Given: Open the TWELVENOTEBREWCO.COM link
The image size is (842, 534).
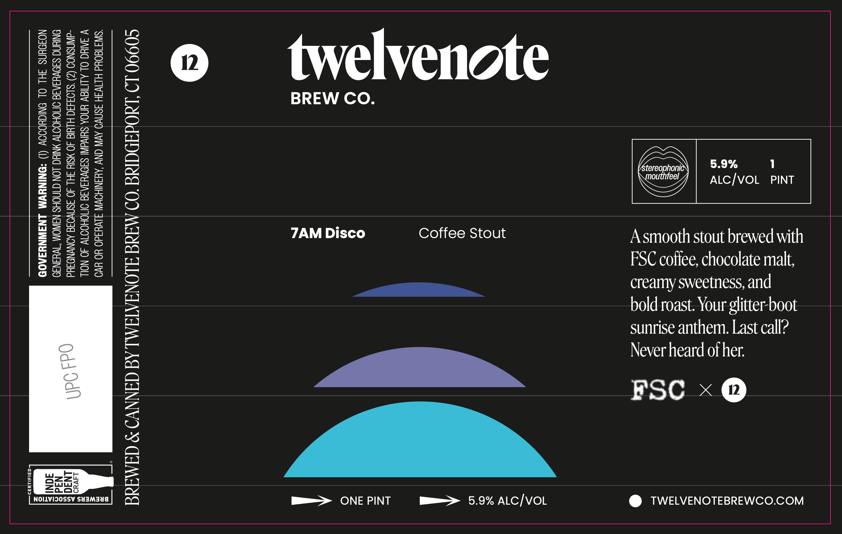Looking at the screenshot, I should click(727, 501).
